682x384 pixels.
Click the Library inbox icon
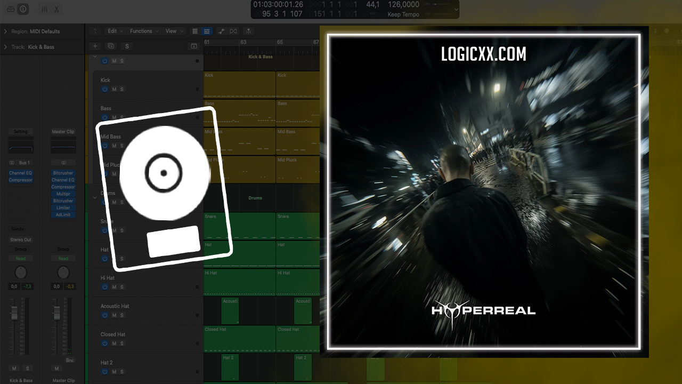[x=11, y=10]
